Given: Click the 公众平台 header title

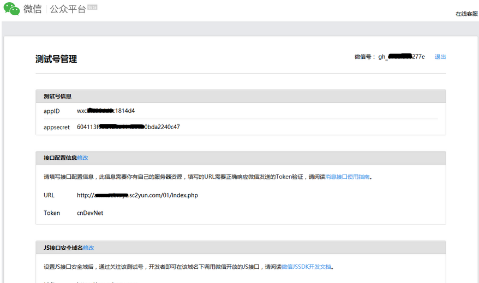Looking at the screenshot, I should tap(68, 9).
